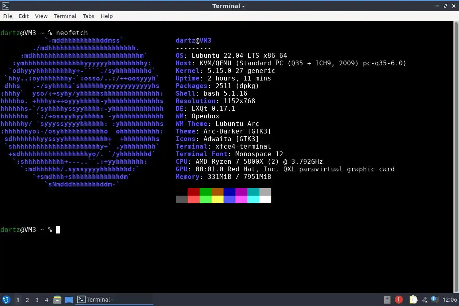Click the dark green color block in palette
The image size is (459, 306).
[206, 192]
